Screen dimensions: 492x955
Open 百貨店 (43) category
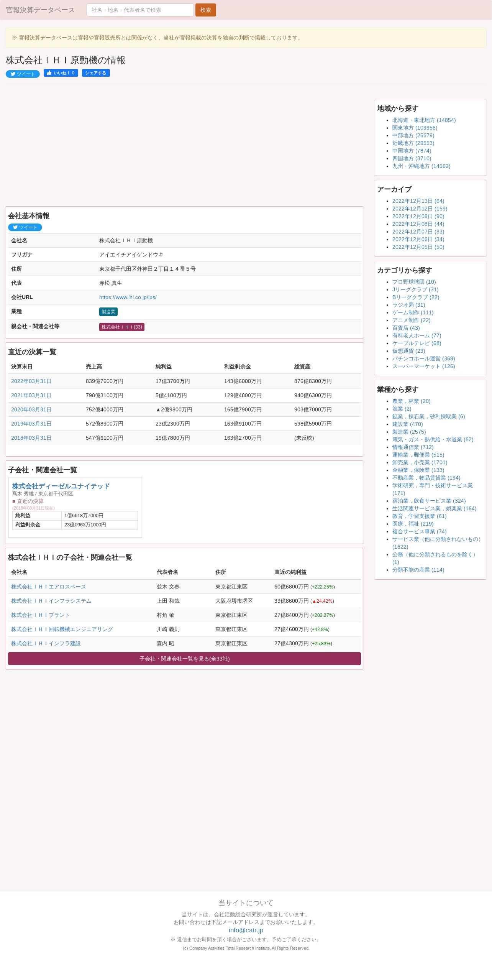tap(406, 328)
